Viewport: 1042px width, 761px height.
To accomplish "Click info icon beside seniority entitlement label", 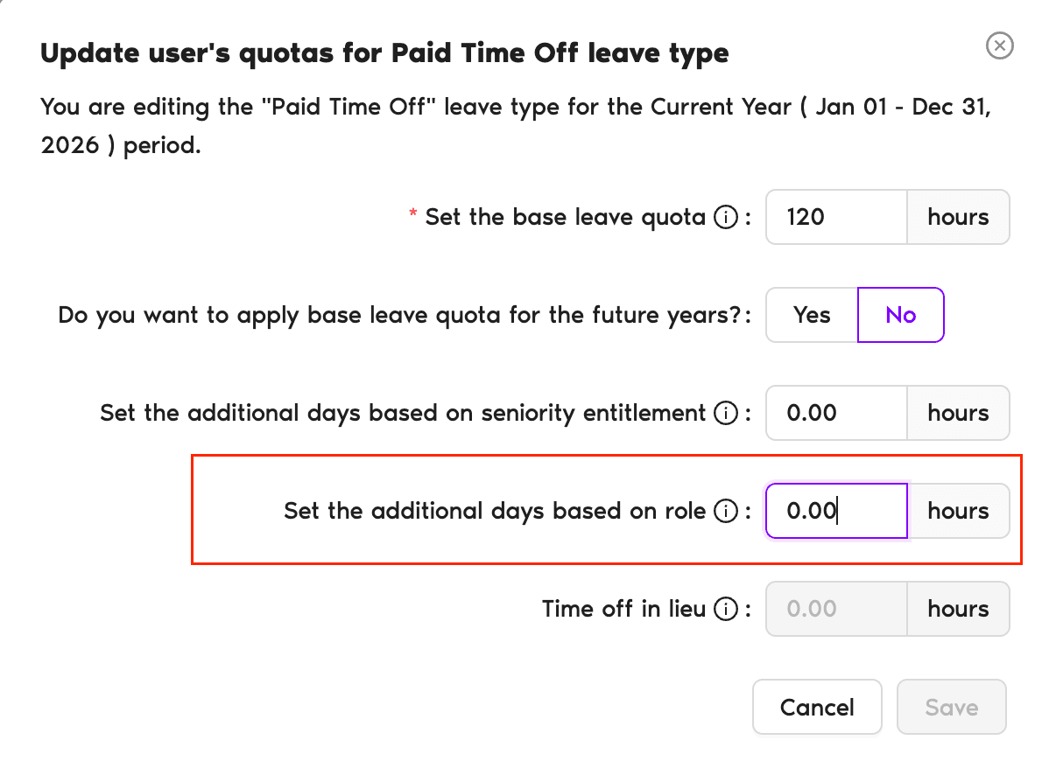I will click(x=725, y=413).
